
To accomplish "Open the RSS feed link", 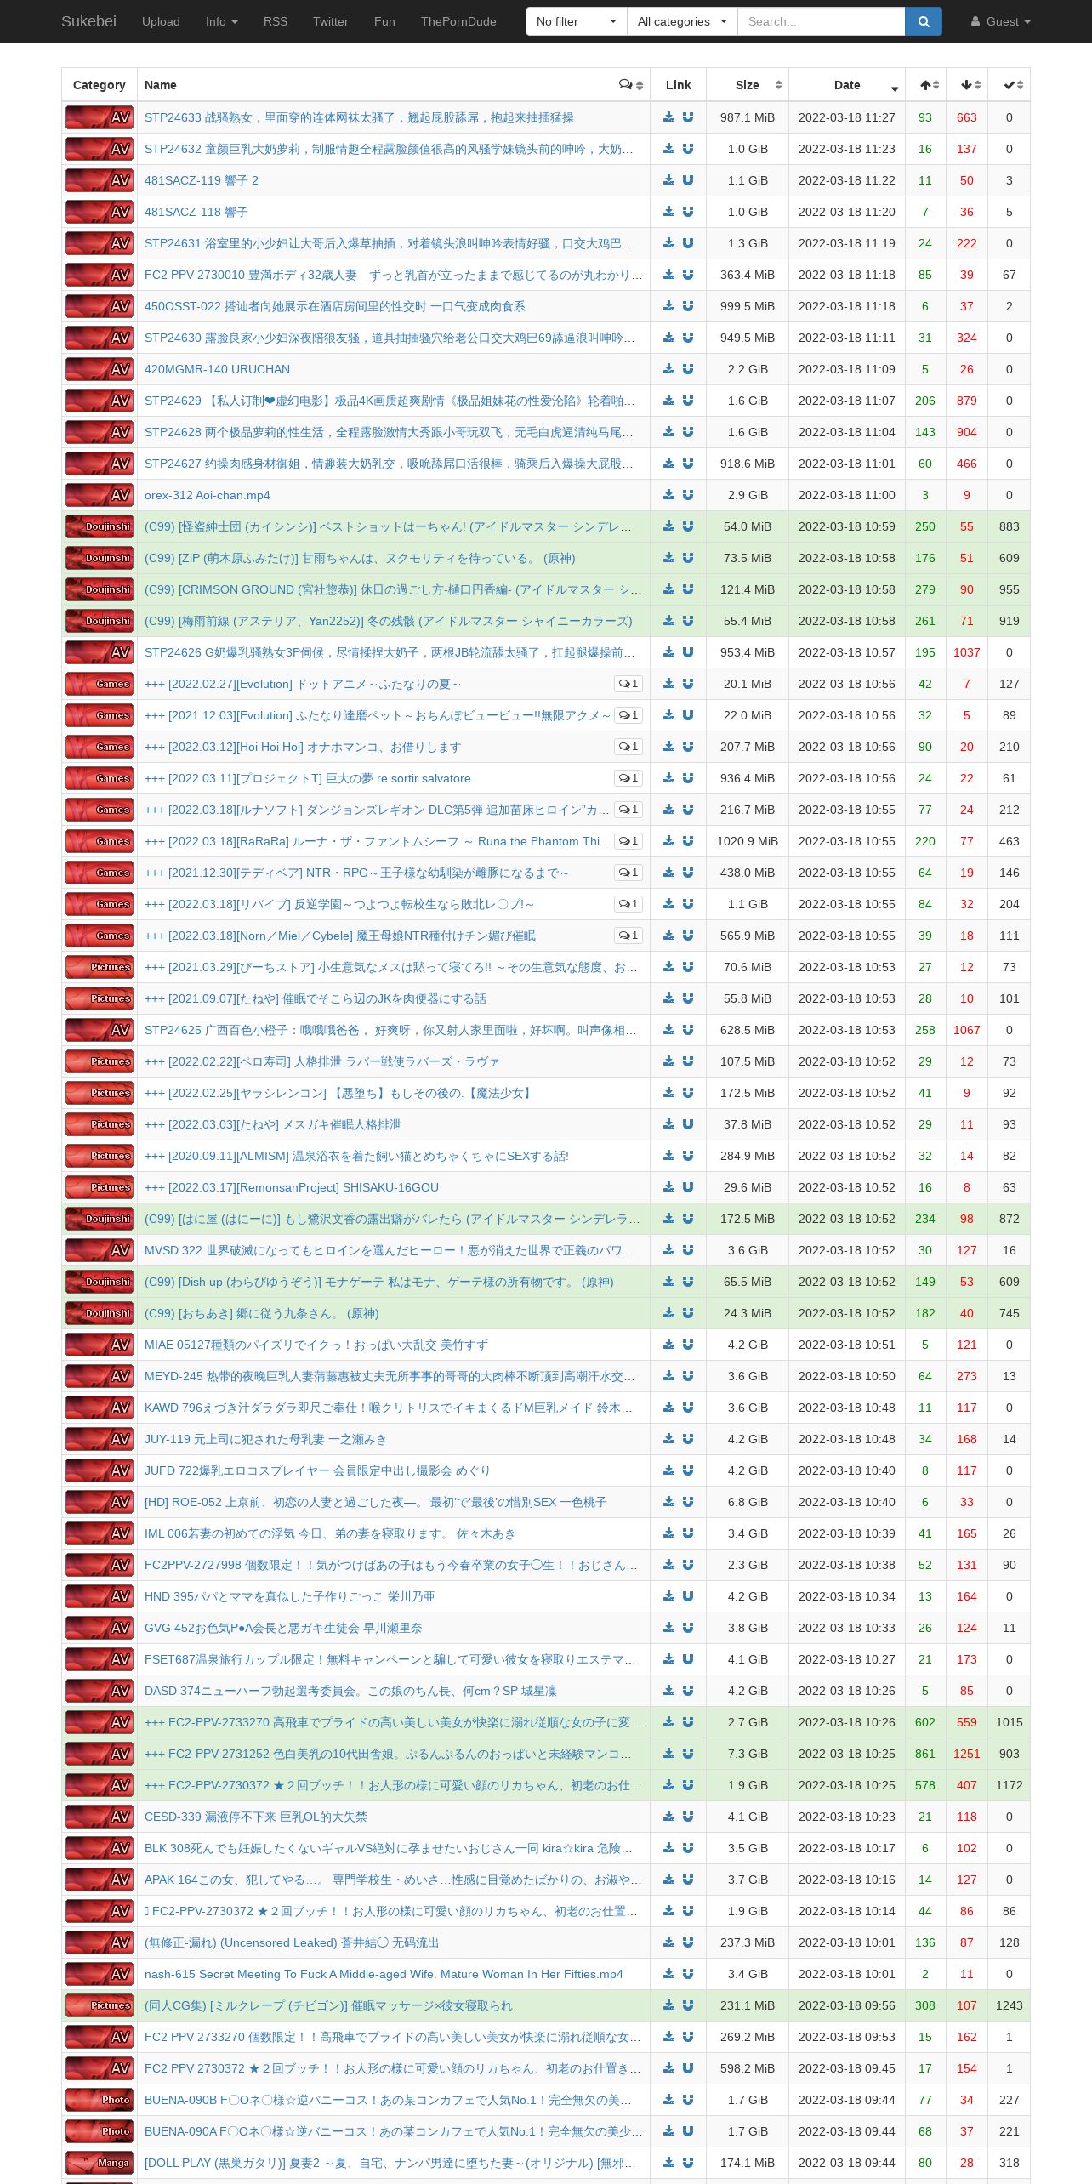I will point(276,21).
